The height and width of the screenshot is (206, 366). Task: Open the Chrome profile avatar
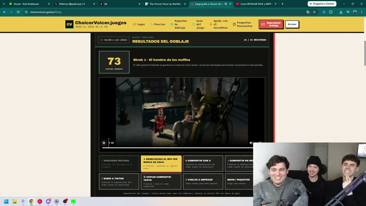click(355, 12)
